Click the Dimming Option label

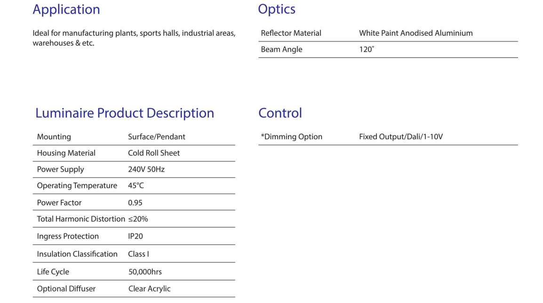click(x=292, y=137)
